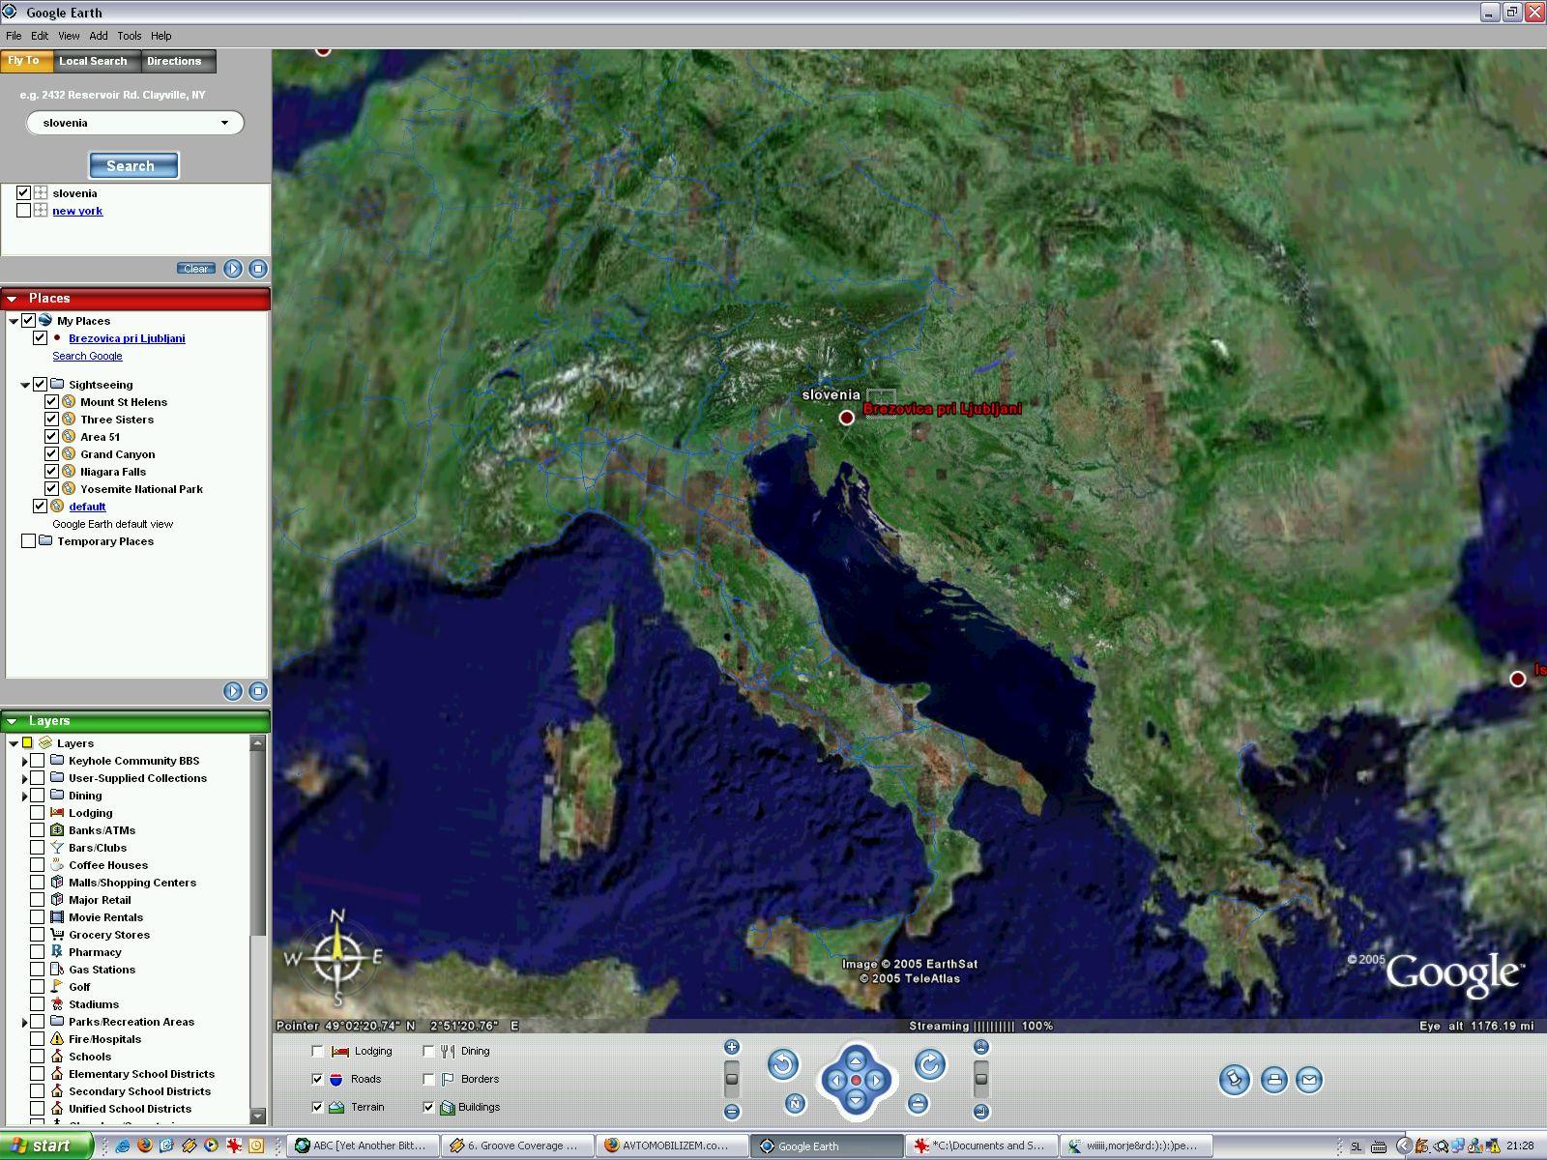1547x1160 pixels.
Task: Open the Edit menu
Action: pos(40,36)
